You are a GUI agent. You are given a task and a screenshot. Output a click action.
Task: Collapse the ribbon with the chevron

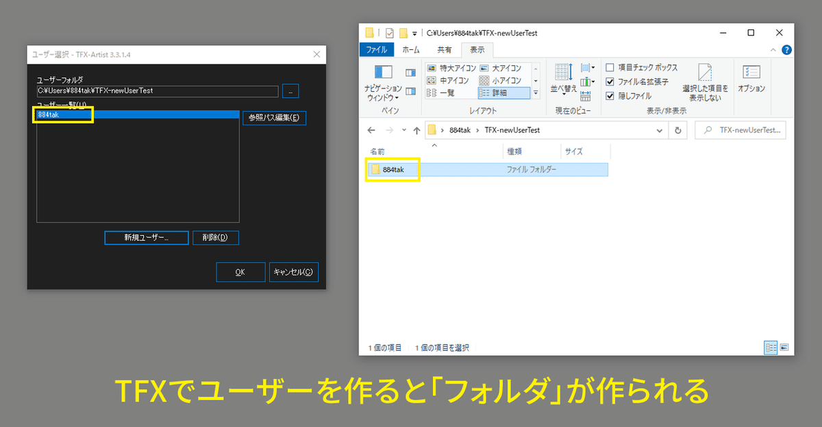(x=774, y=50)
